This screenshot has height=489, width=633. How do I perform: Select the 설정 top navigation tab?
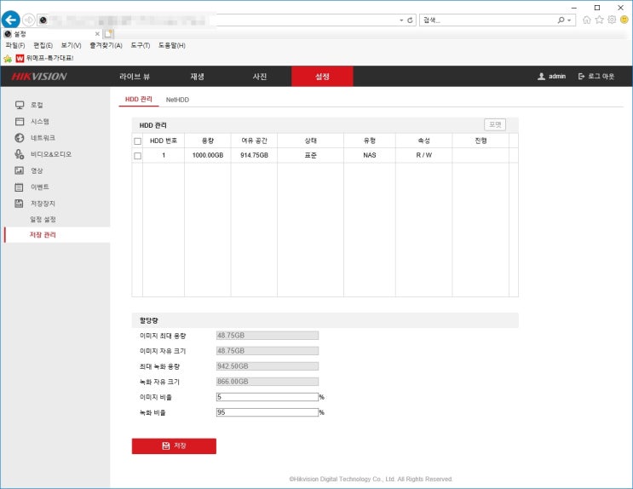(322, 77)
